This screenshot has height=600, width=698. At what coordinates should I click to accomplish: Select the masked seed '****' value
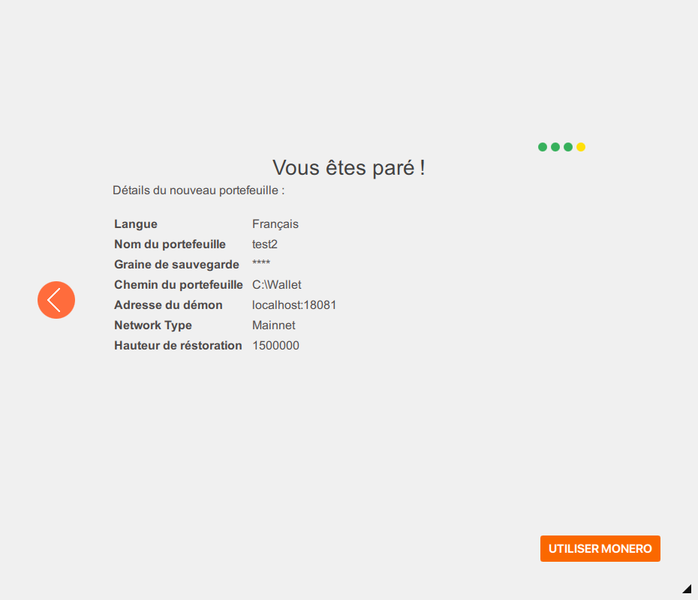(261, 262)
